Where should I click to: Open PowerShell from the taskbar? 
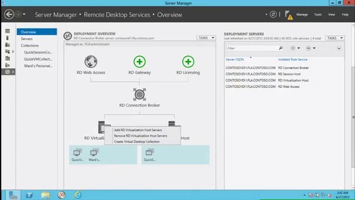click(29, 195)
